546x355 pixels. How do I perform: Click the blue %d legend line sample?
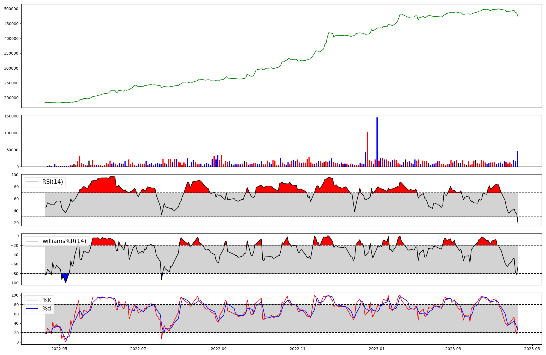pos(32,309)
